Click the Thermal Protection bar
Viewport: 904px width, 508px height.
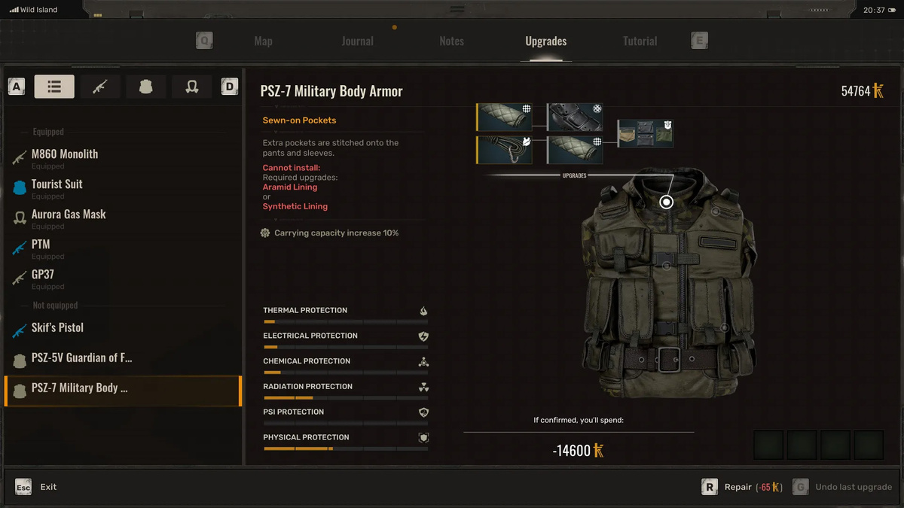pos(346,322)
